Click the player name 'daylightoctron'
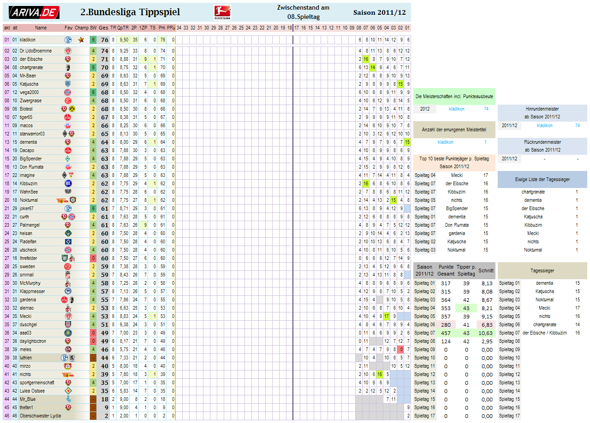The width and height of the screenshot is (590, 423). [x=33, y=341]
